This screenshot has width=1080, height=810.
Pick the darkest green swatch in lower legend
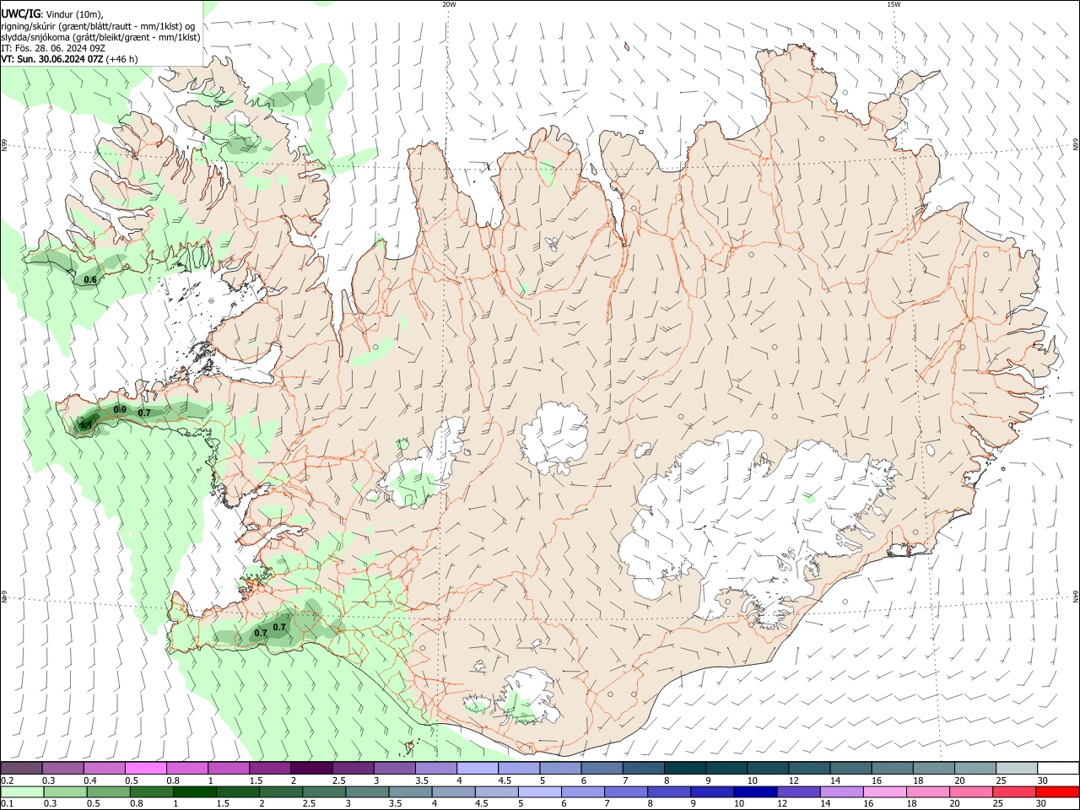click(x=195, y=791)
